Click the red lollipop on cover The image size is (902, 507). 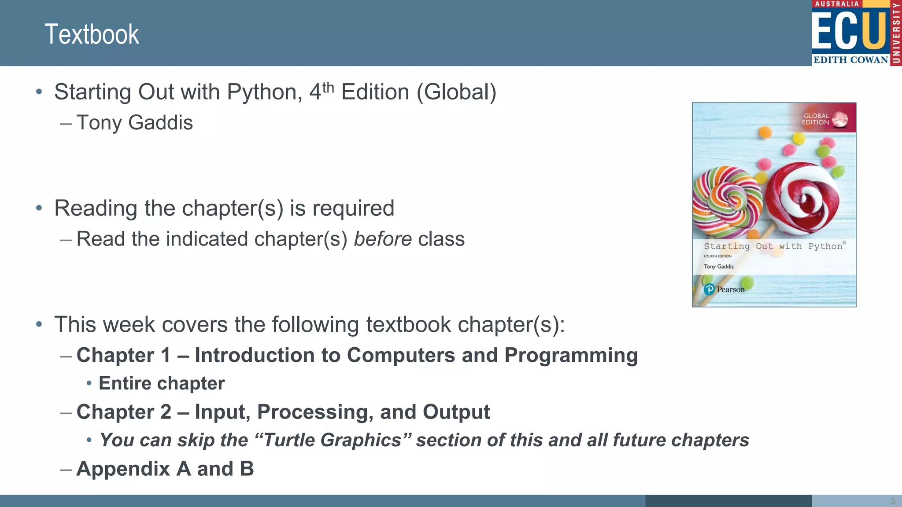click(x=803, y=198)
